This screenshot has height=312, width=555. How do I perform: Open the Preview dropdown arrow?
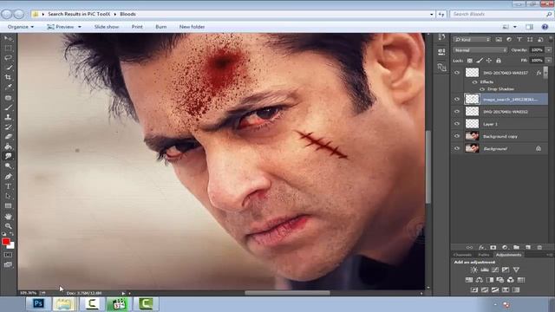pyautogui.click(x=80, y=27)
